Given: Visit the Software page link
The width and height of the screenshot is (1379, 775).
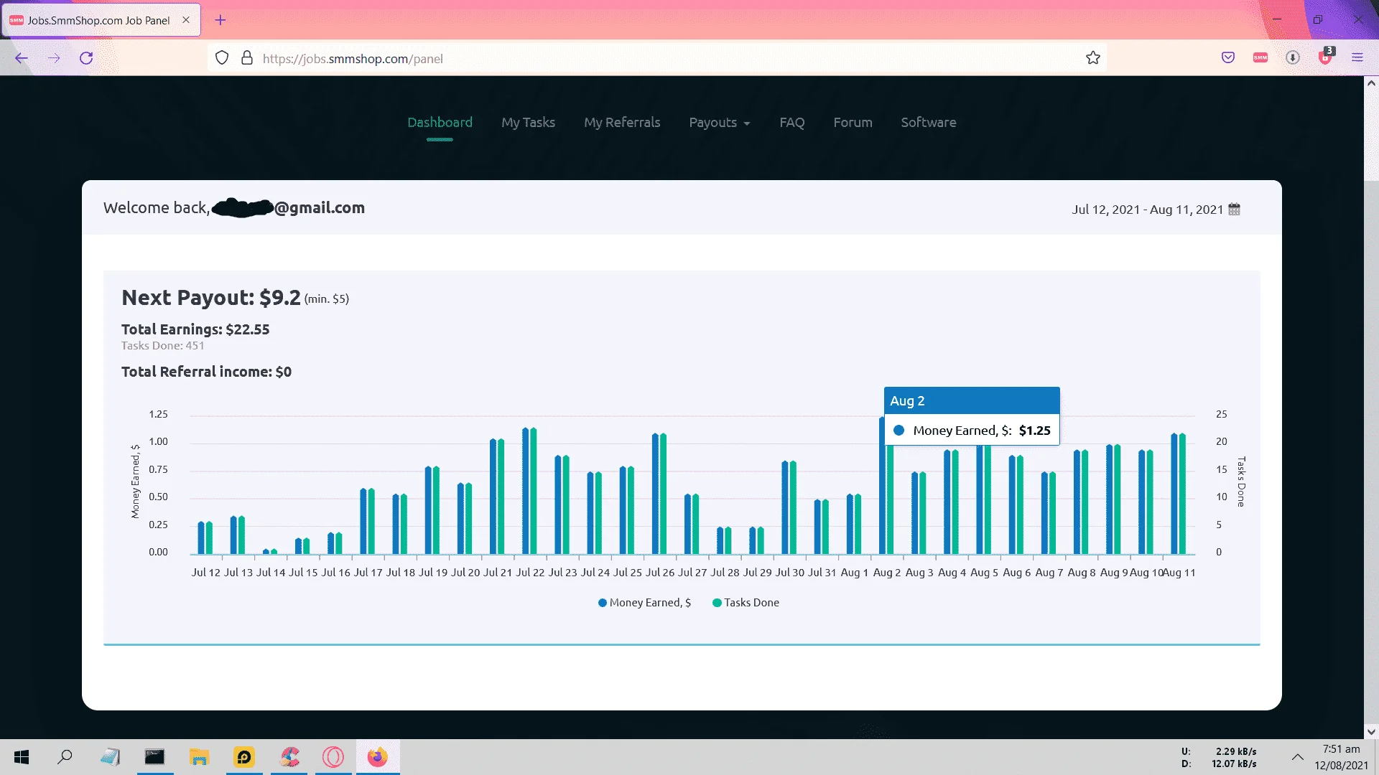Looking at the screenshot, I should pos(929,123).
